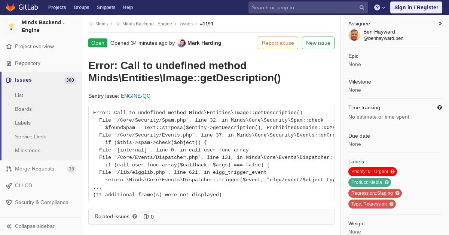Open issues List submenu item

tap(19, 95)
